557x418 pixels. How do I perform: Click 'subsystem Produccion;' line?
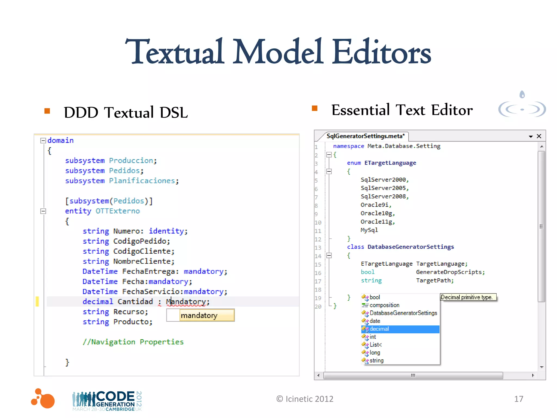(x=111, y=161)
